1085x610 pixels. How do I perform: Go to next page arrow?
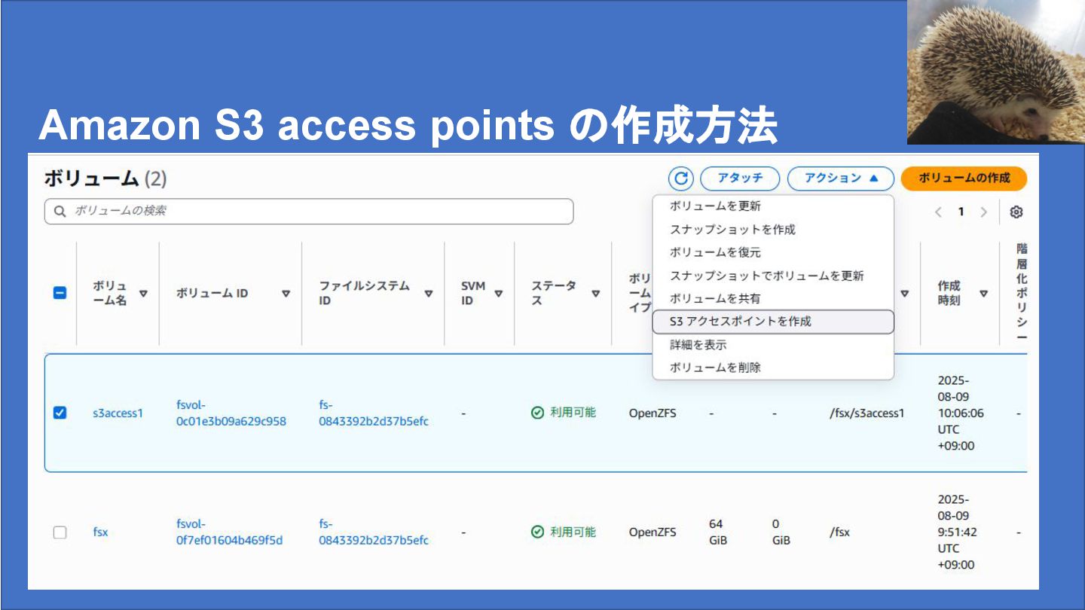pos(983,212)
